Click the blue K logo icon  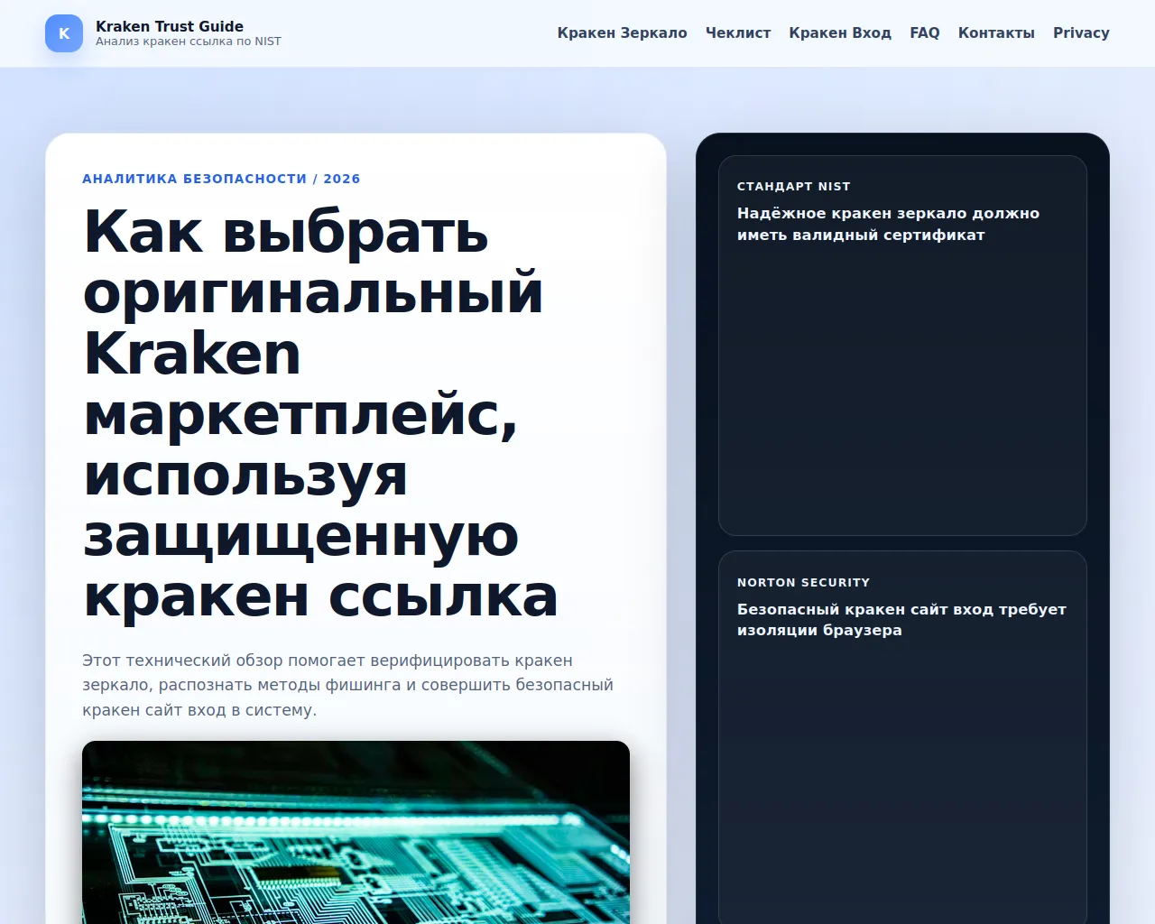64,33
